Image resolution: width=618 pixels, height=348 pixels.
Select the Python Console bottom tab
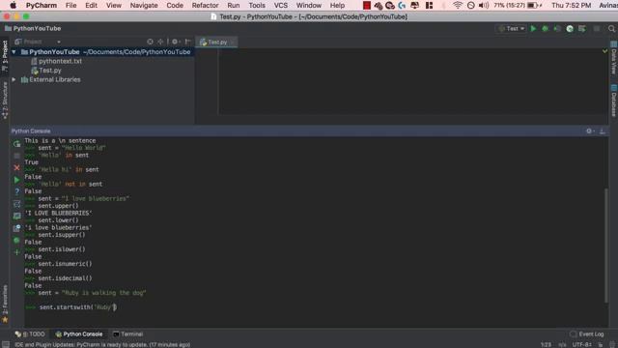coord(79,333)
